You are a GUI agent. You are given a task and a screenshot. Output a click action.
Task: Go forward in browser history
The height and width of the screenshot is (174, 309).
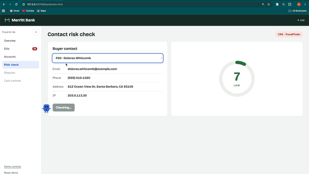10,4
